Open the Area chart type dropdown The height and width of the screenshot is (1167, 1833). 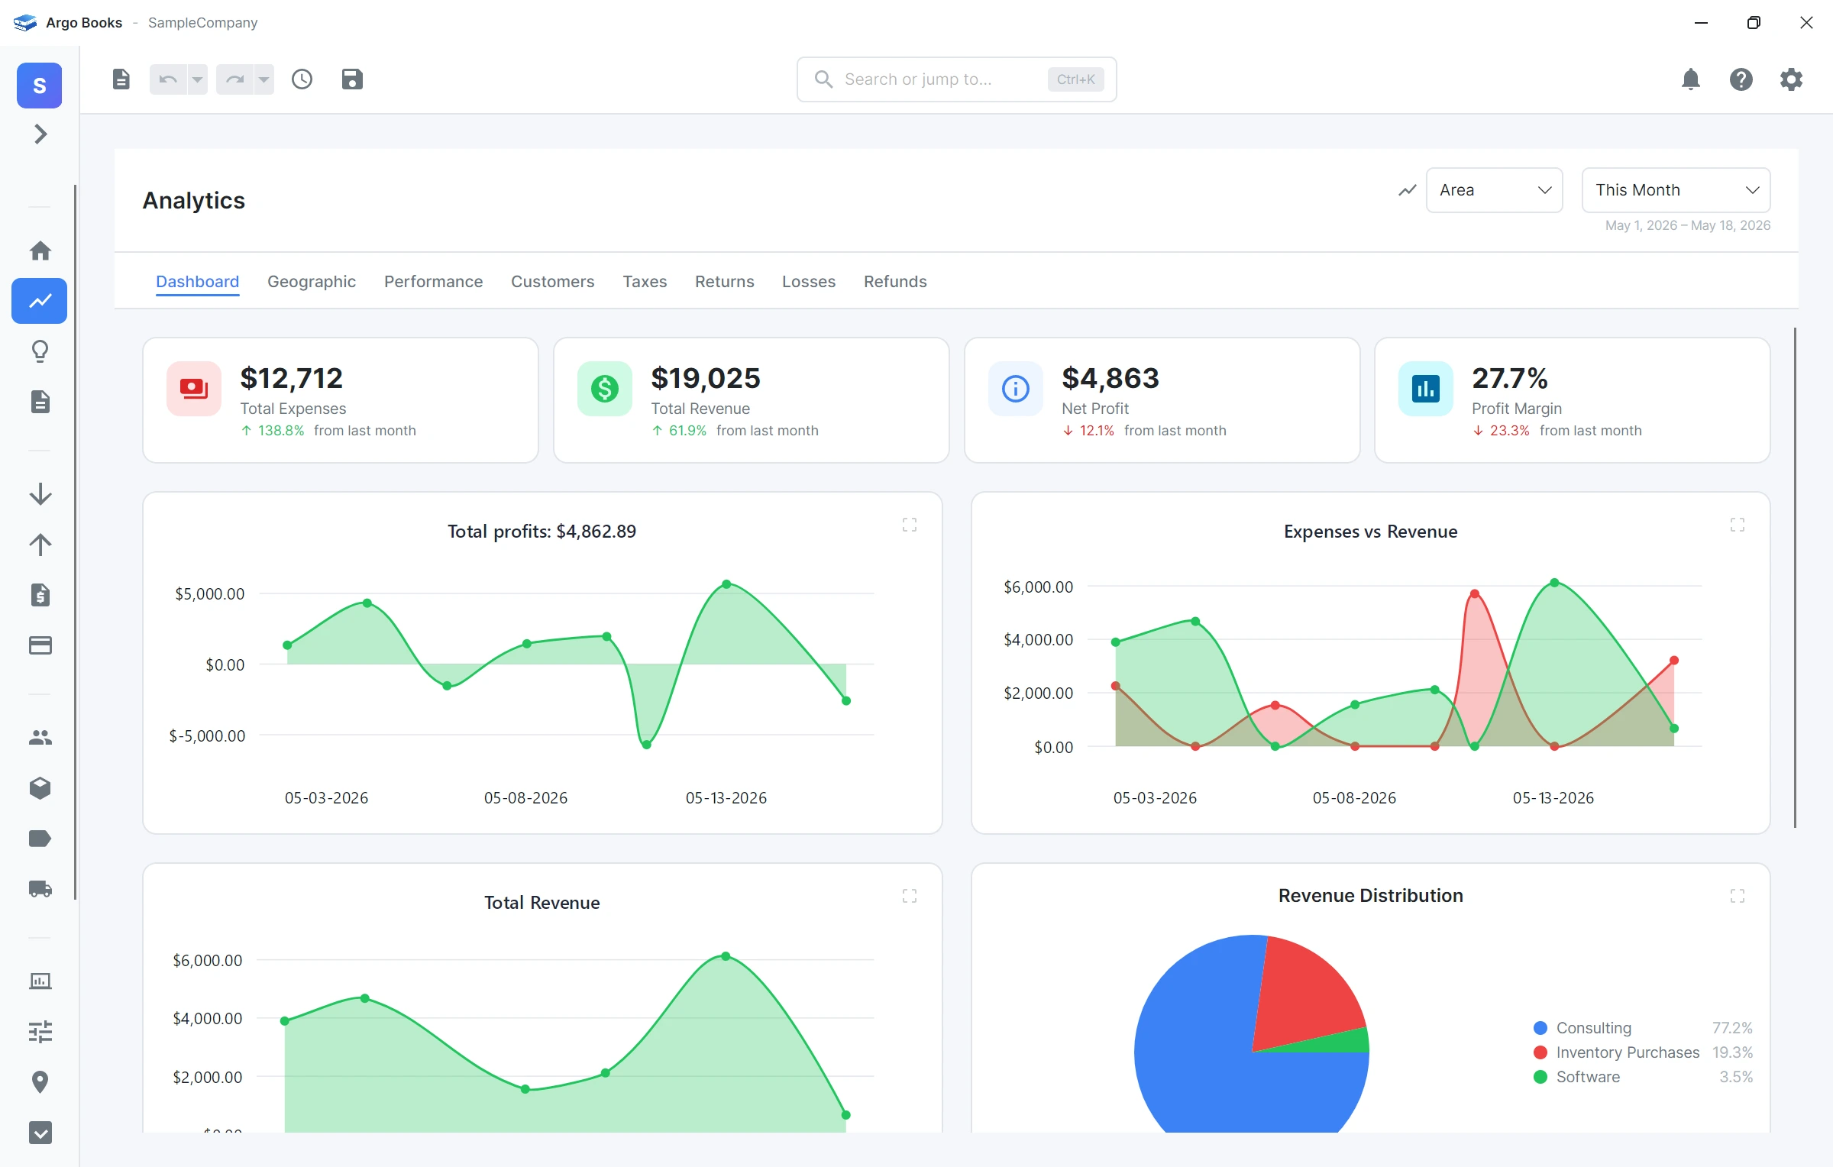1494,190
